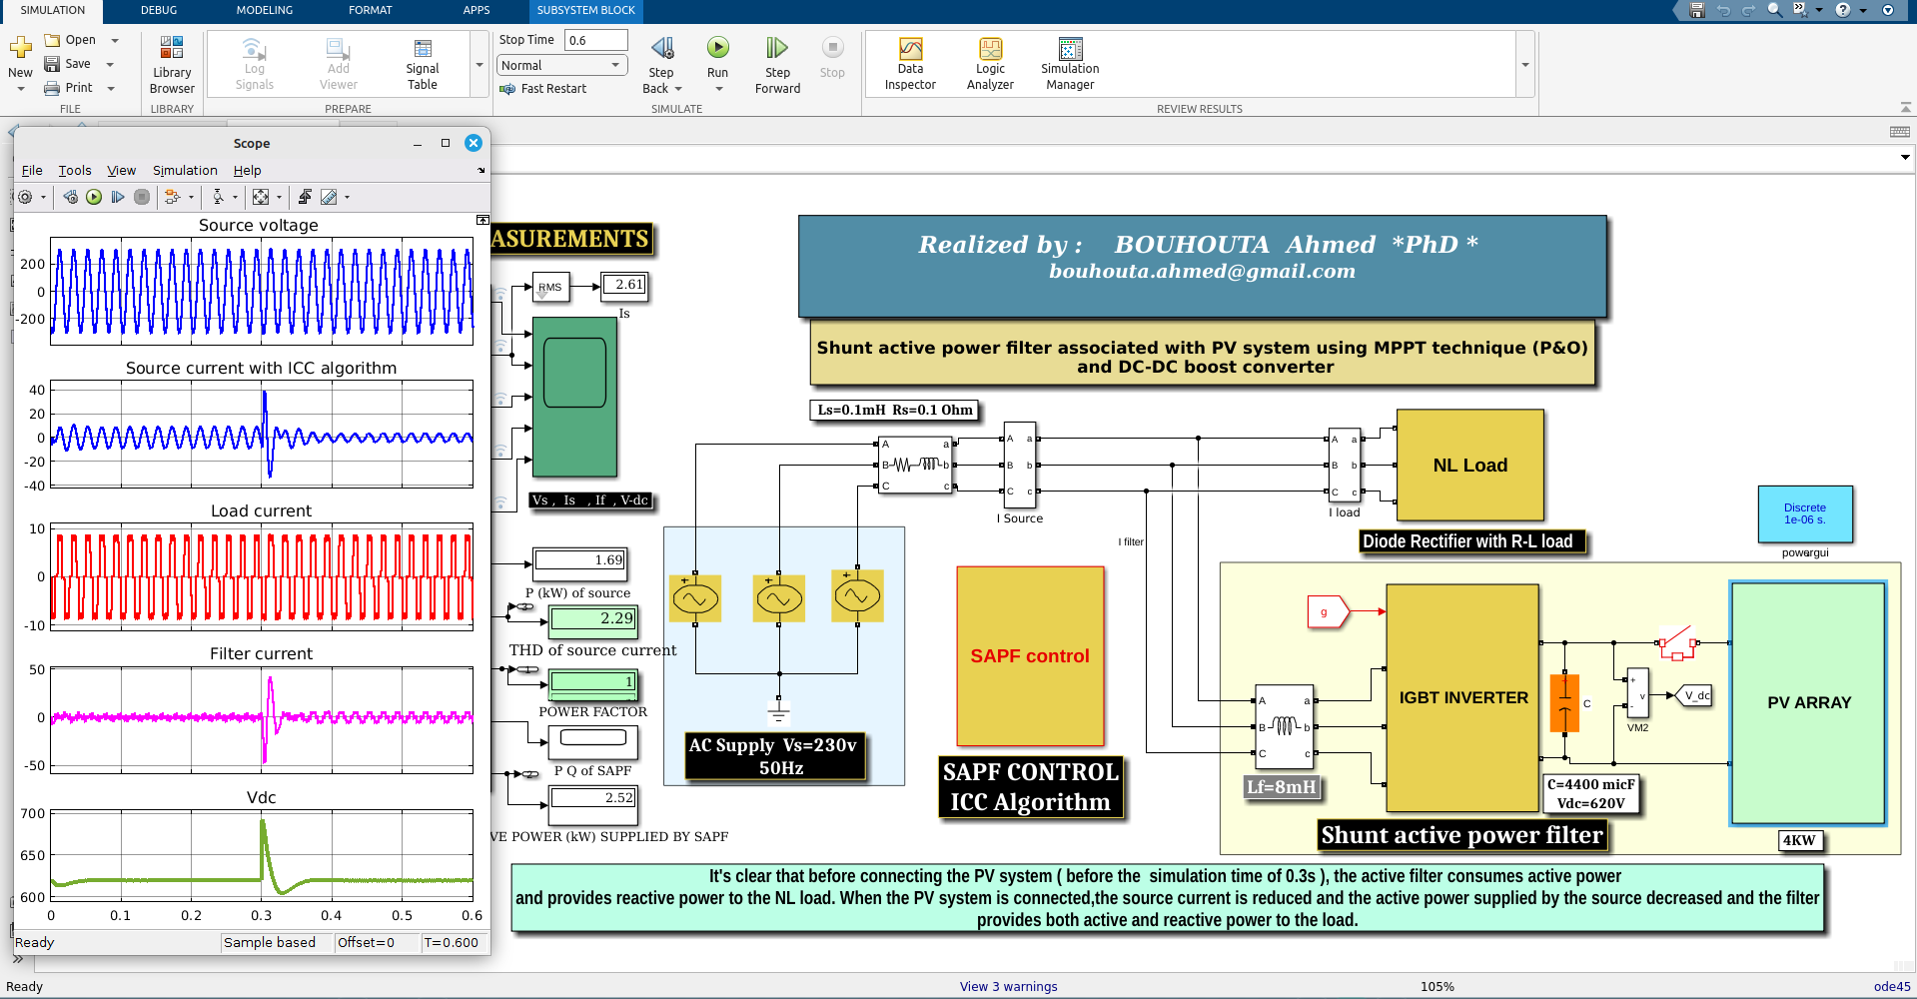Select the PV ARRAY block

(1809, 703)
